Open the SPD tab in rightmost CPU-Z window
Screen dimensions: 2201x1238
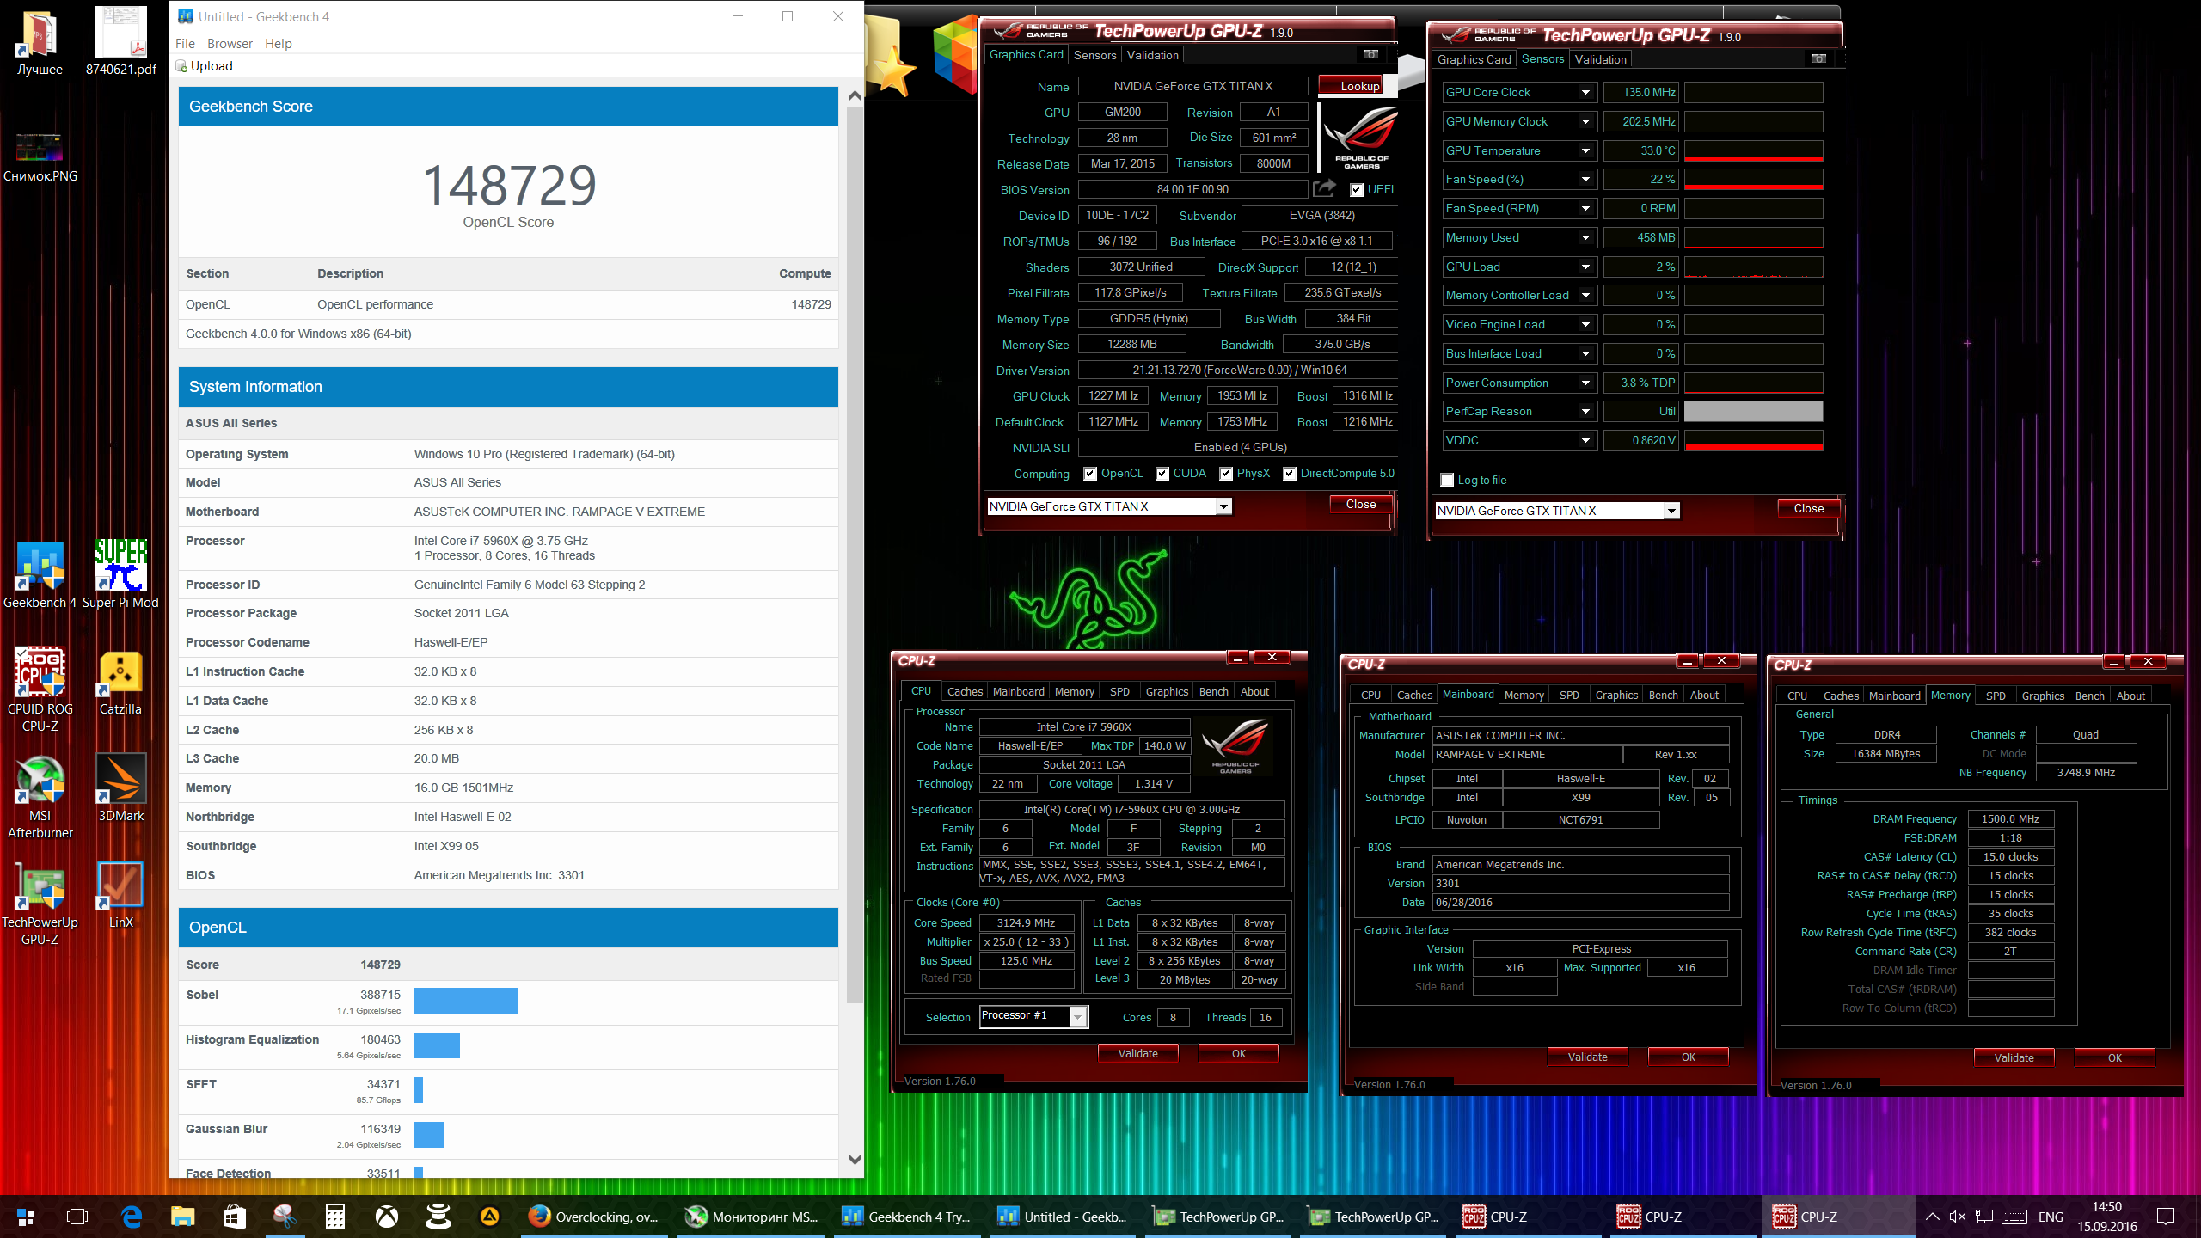(x=1996, y=696)
